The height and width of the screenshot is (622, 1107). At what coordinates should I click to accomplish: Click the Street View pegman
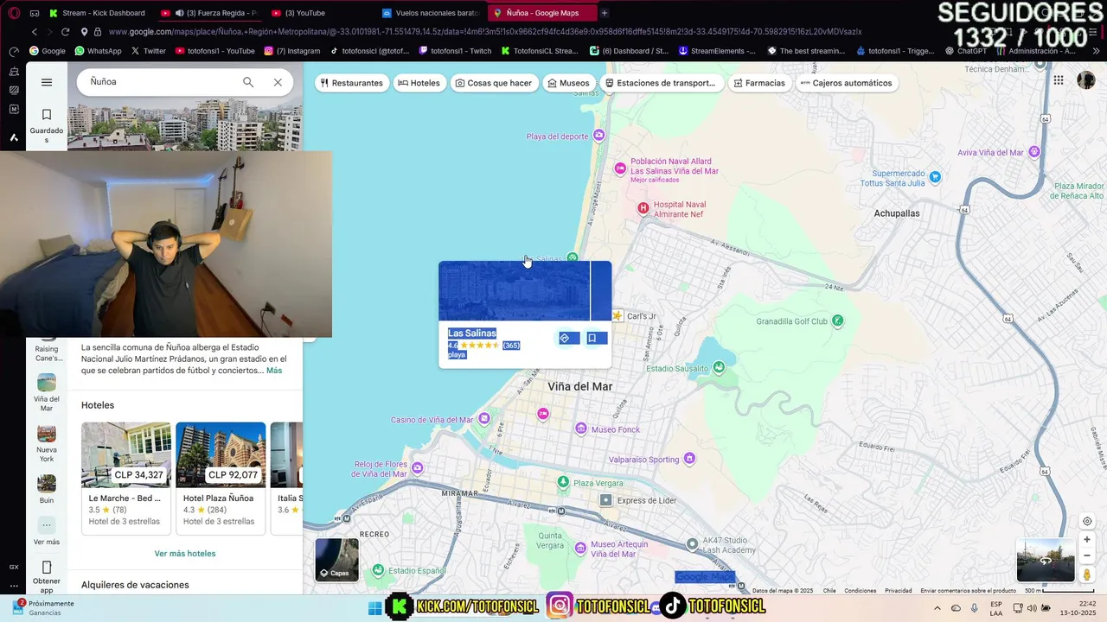pos(1087,574)
